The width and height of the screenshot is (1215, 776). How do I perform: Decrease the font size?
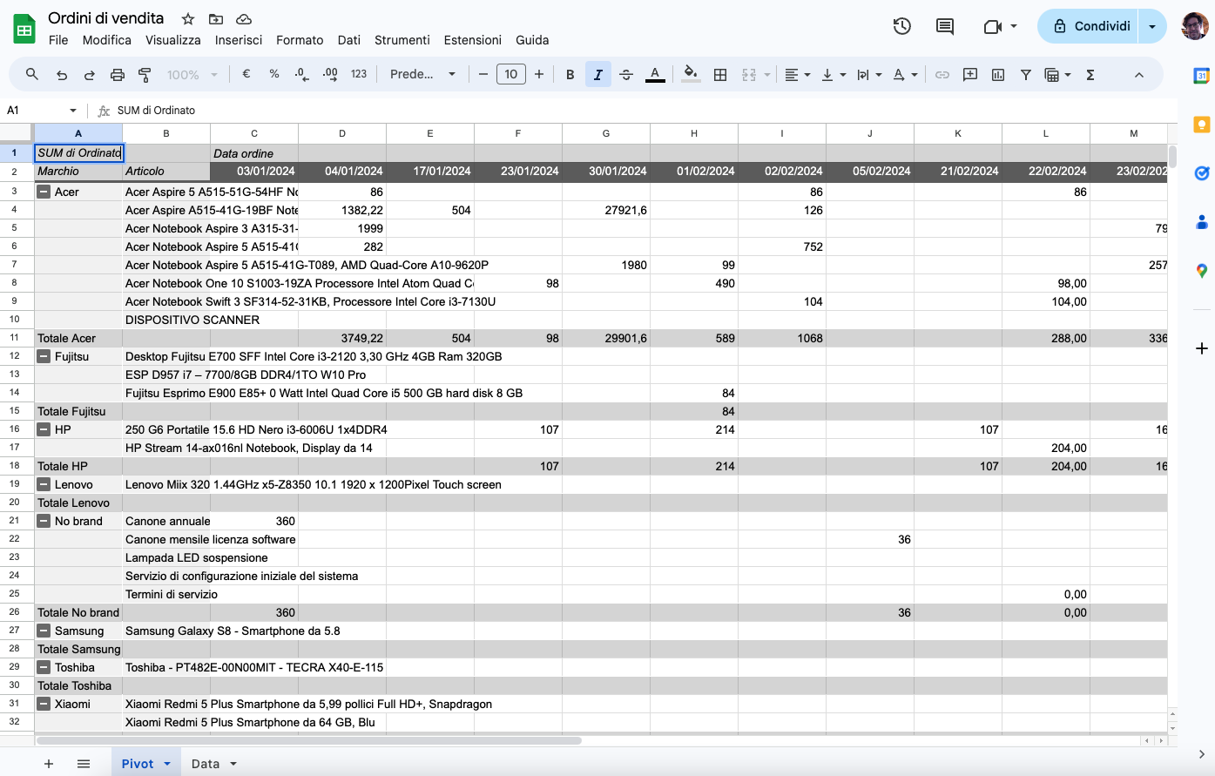click(x=483, y=75)
